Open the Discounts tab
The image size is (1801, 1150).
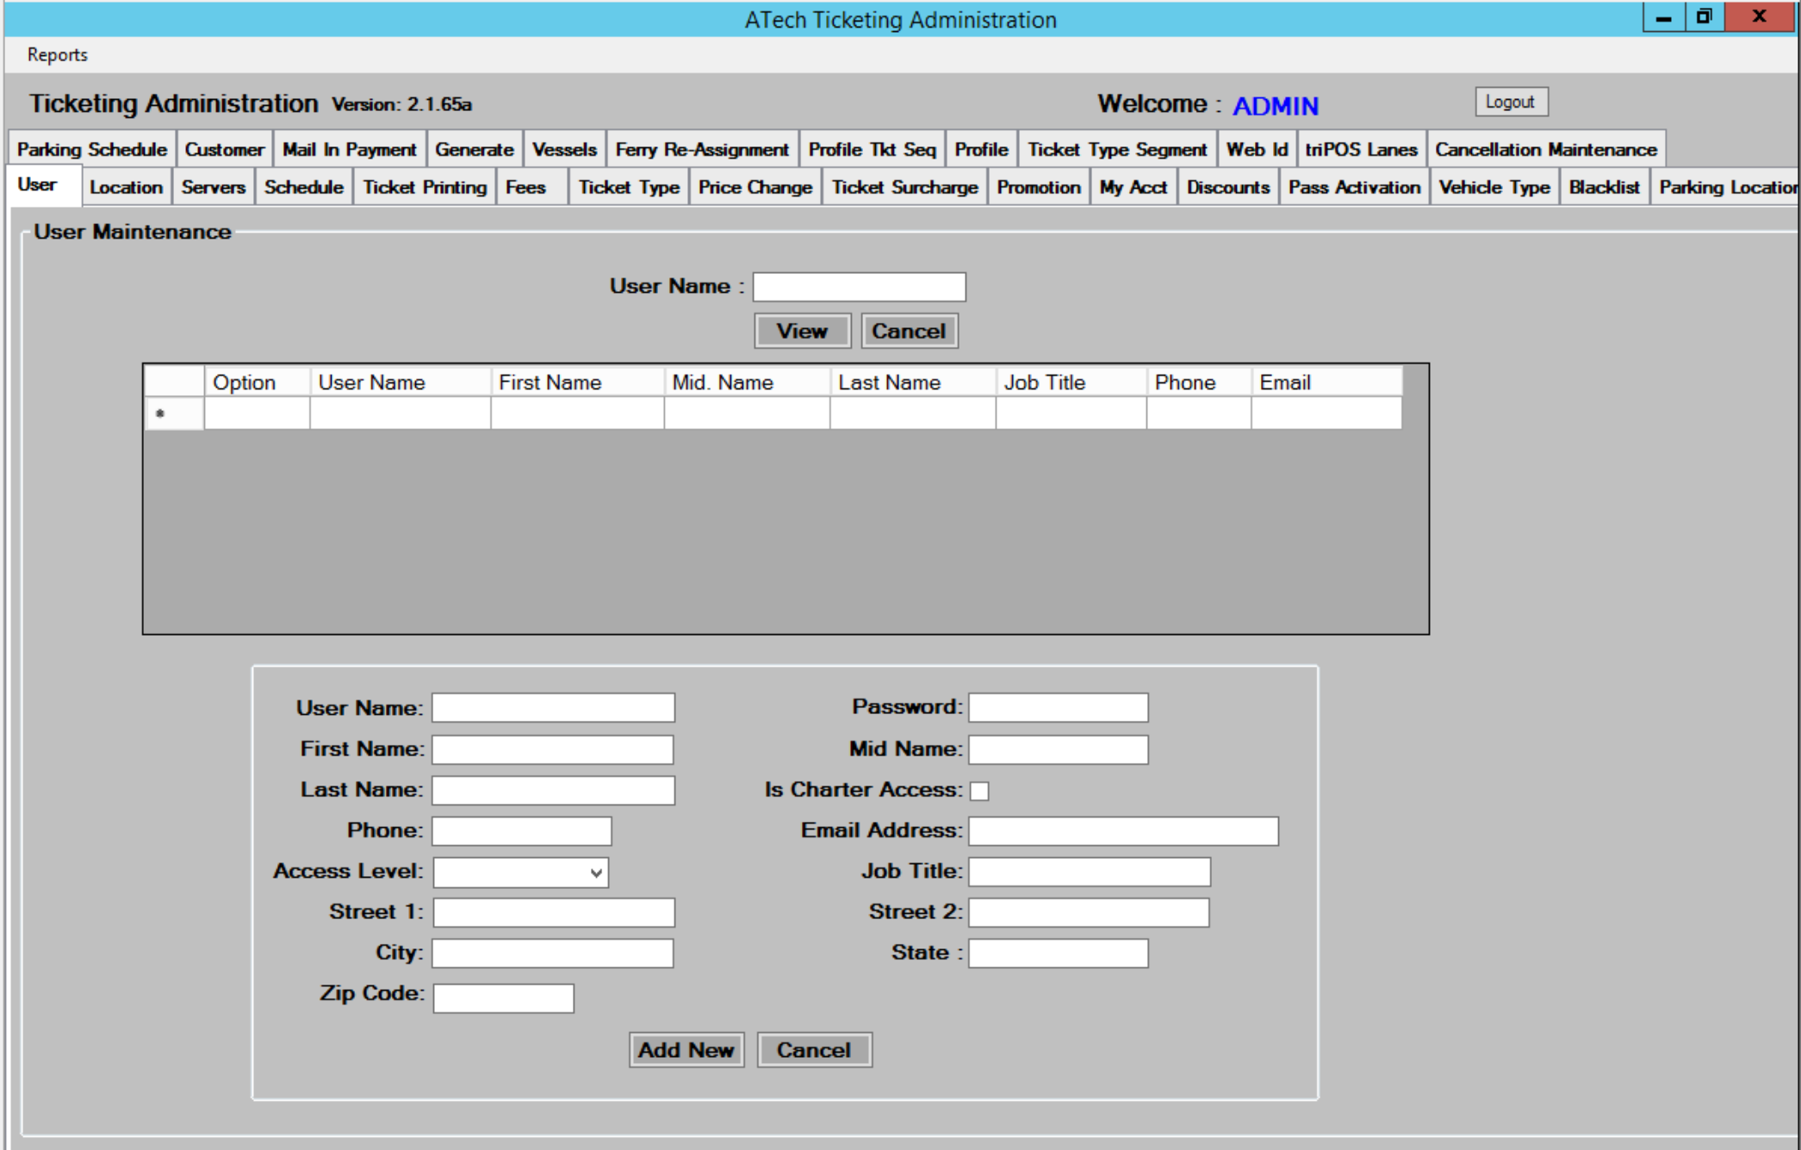1228,187
